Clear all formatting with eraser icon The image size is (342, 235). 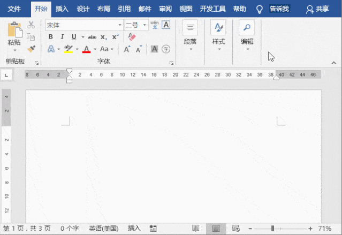pos(132,36)
